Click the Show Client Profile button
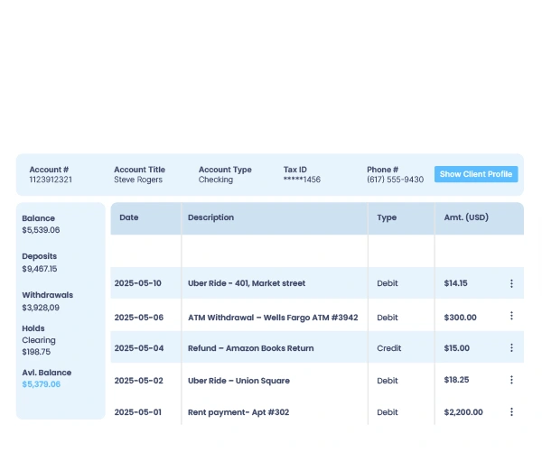This screenshot has height=452, width=542. click(x=476, y=174)
